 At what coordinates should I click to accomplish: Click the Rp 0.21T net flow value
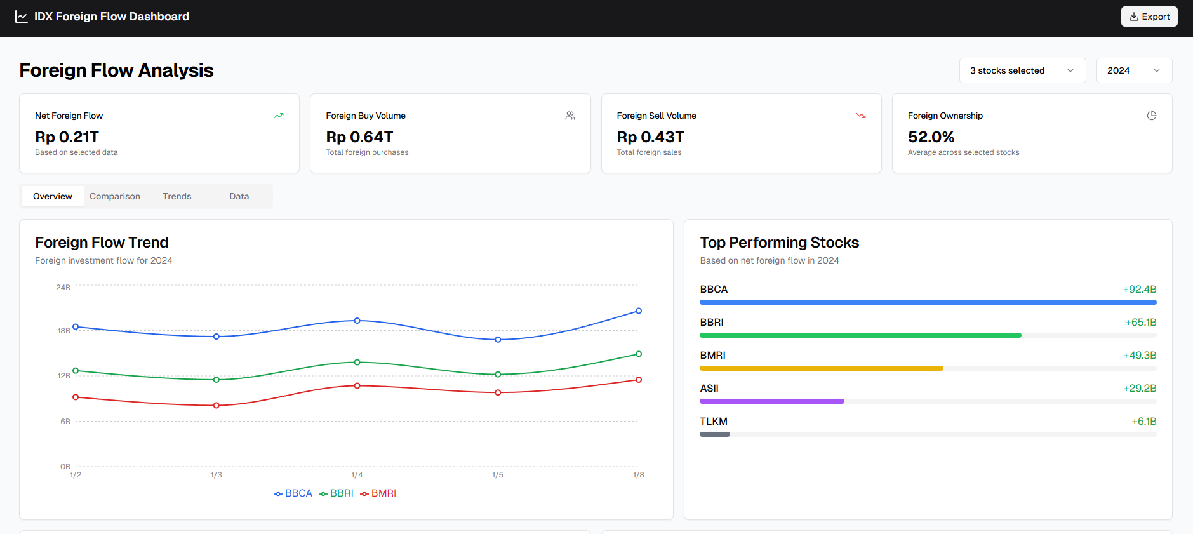[x=67, y=137]
